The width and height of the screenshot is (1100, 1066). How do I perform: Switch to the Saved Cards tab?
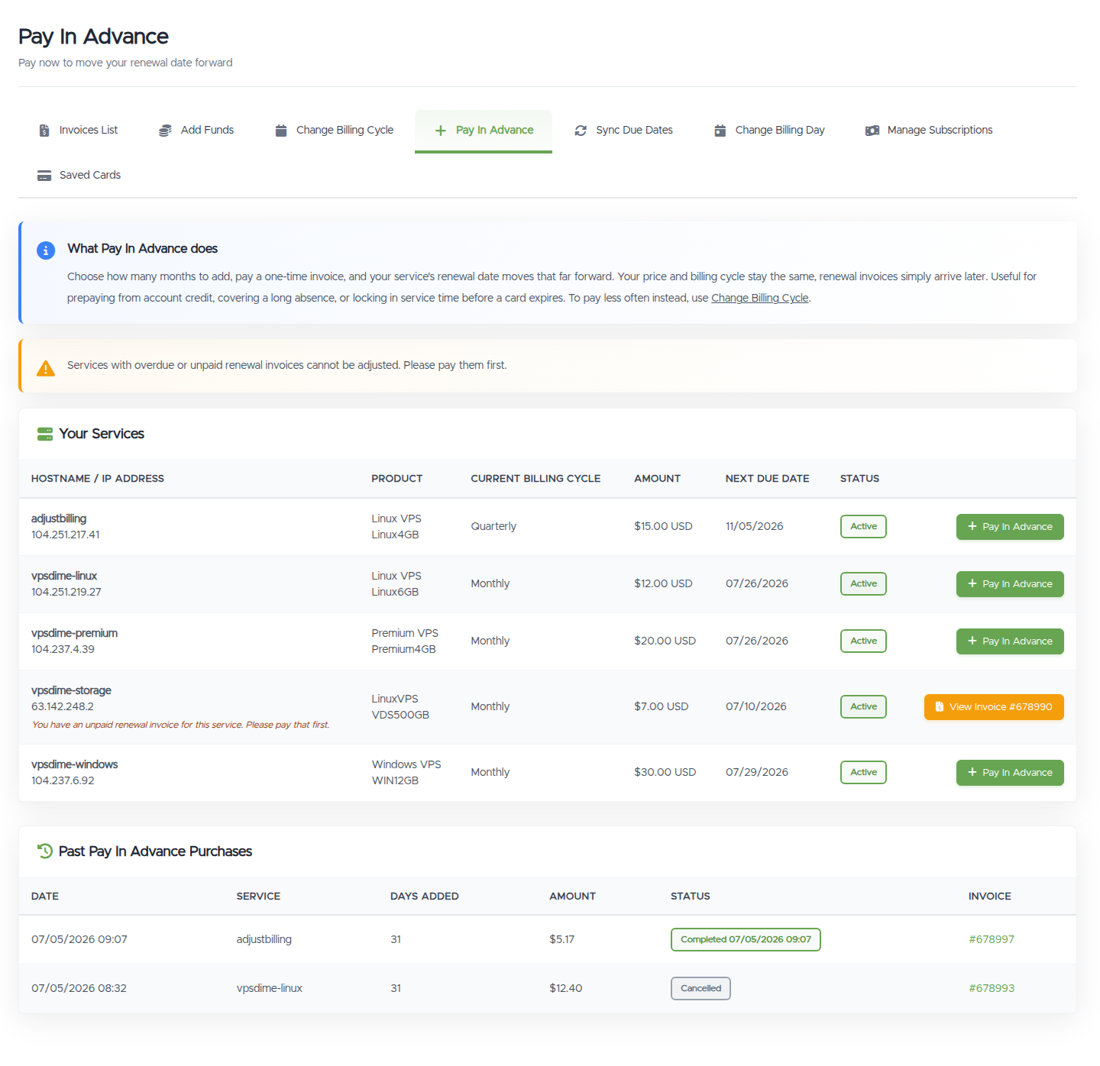click(x=79, y=176)
